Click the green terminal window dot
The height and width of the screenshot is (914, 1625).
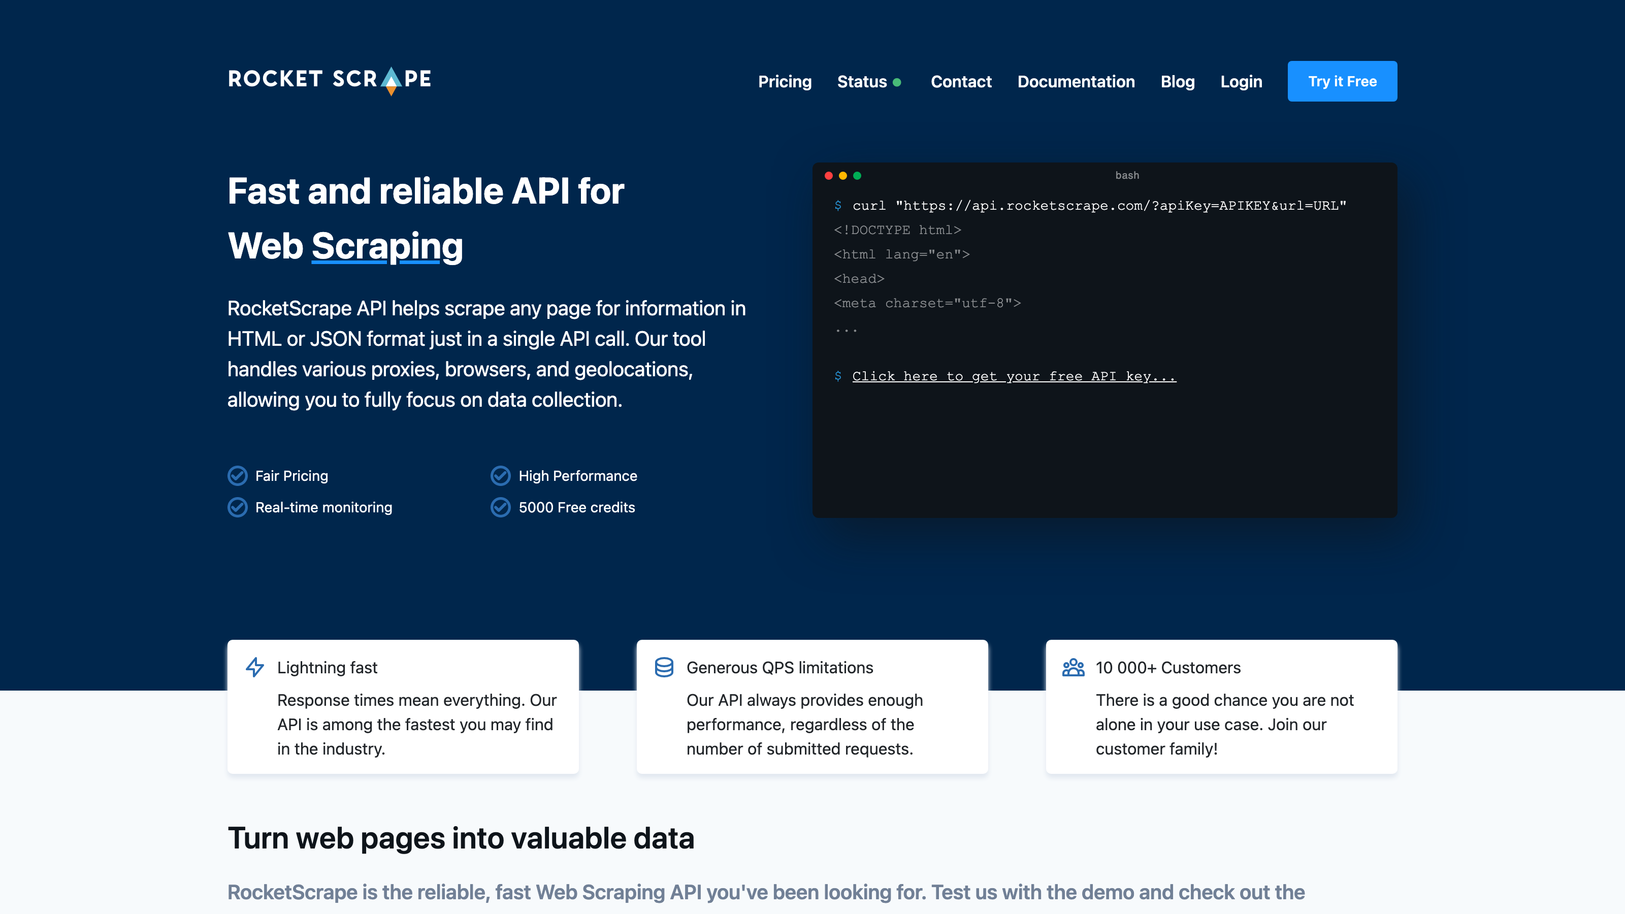[x=857, y=175]
